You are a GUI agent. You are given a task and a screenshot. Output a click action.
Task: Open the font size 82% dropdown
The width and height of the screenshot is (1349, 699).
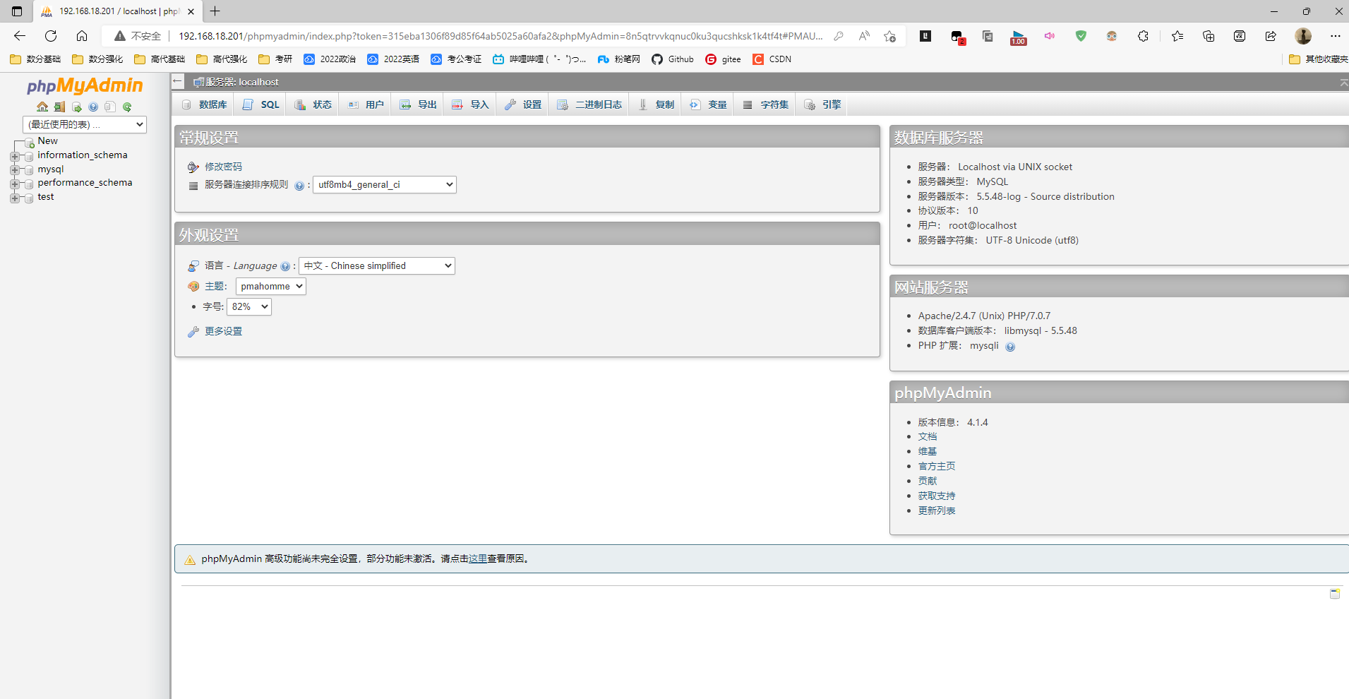point(249,306)
